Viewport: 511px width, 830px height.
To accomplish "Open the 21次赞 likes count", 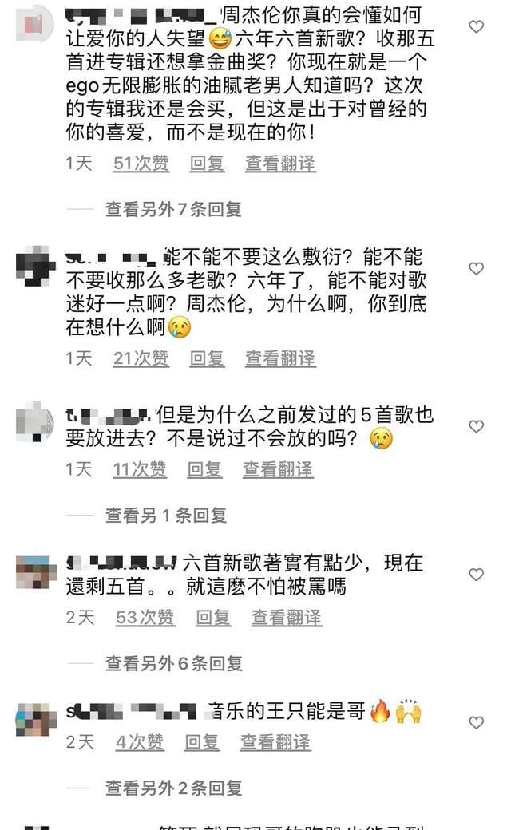I will [x=141, y=359].
